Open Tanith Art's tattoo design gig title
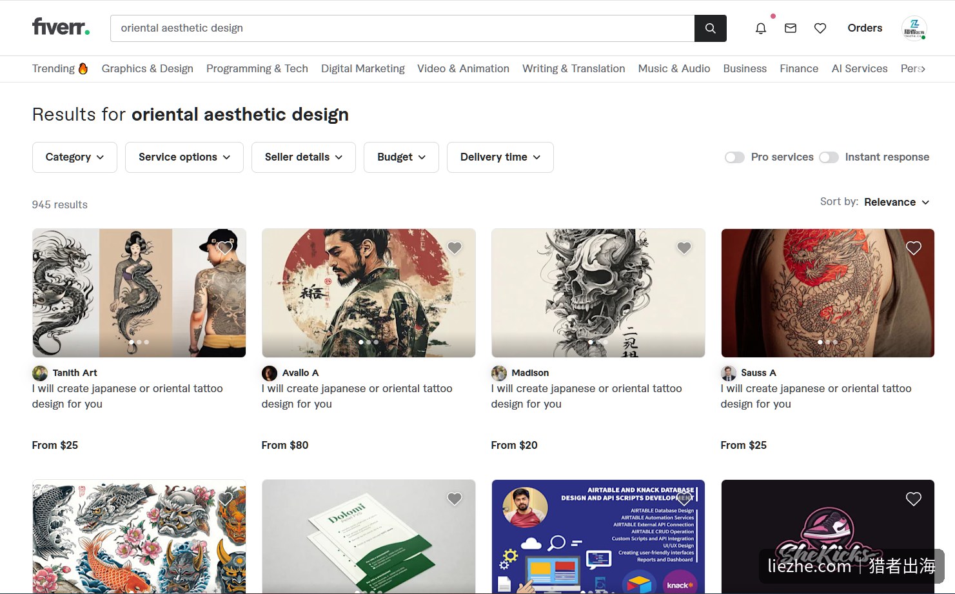The width and height of the screenshot is (955, 594). (128, 396)
